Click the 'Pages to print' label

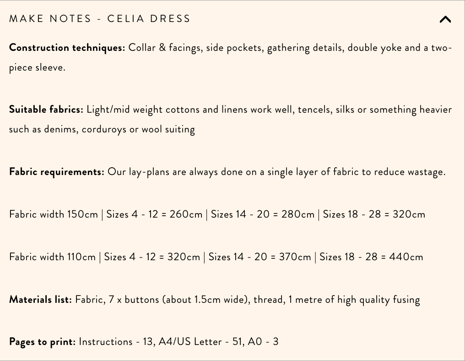coord(41,341)
